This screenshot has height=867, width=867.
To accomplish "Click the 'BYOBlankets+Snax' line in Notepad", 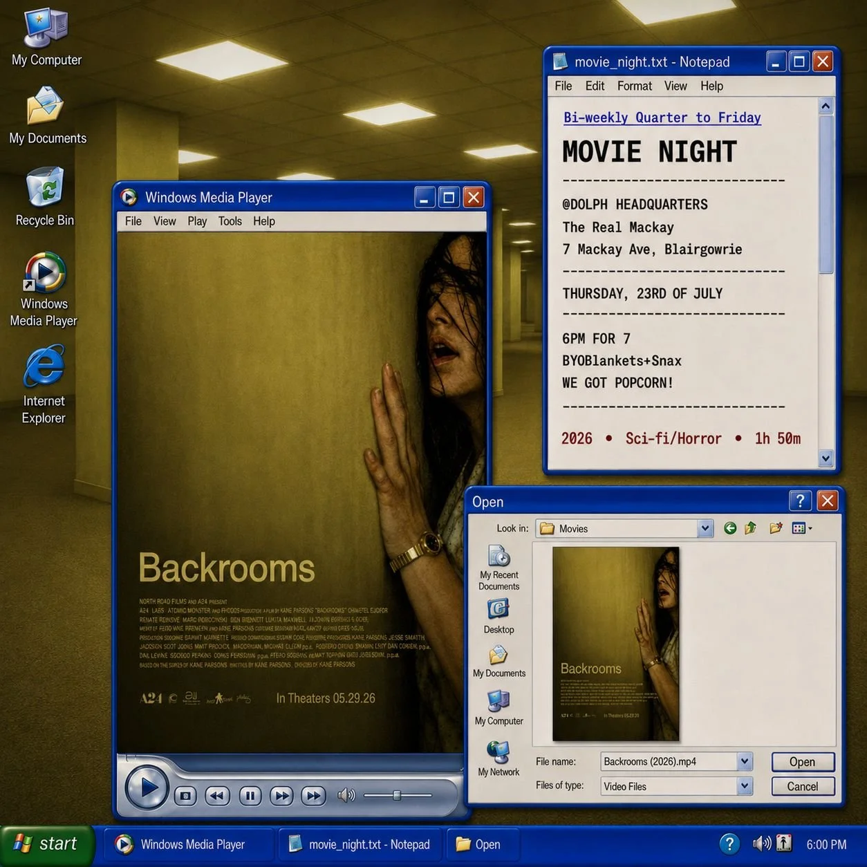I will pyautogui.click(x=622, y=361).
